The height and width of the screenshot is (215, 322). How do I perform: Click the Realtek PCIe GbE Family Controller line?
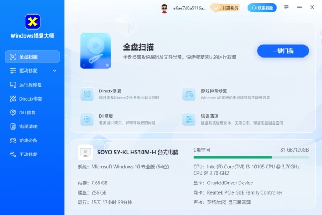238,192
